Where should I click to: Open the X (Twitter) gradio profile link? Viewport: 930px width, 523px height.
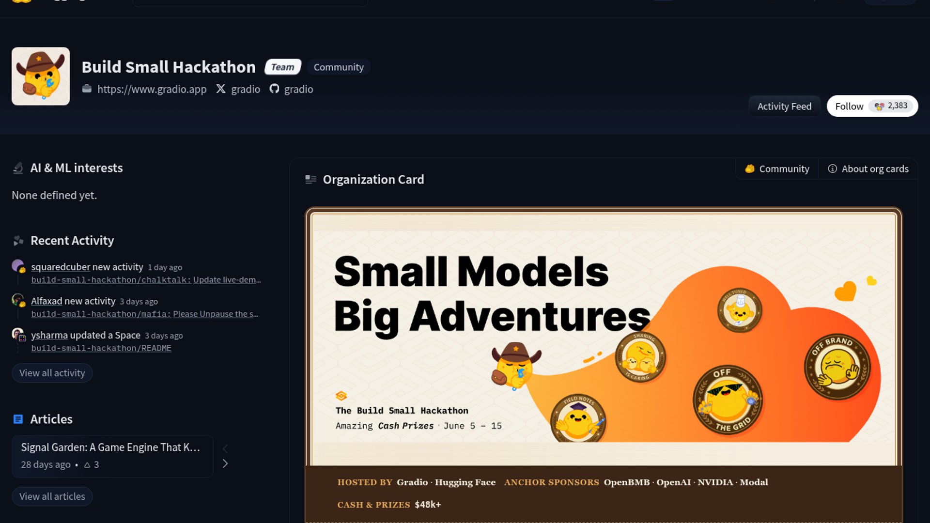pyautogui.click(x=245, y=89)
